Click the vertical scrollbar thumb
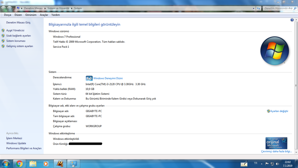The image size is (298, 168). coord(296,85)
